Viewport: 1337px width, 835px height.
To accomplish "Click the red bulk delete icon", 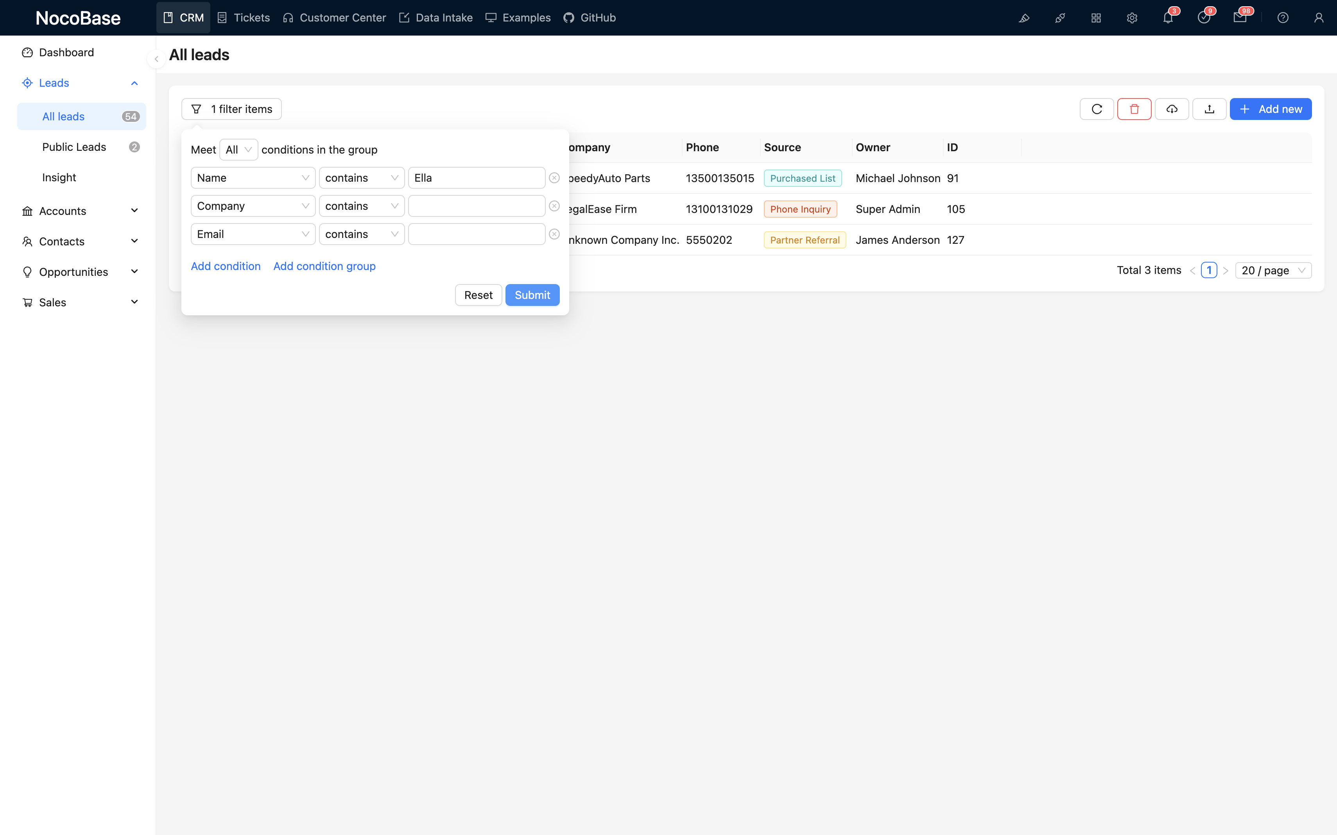I will click(x=1134, y=109).
